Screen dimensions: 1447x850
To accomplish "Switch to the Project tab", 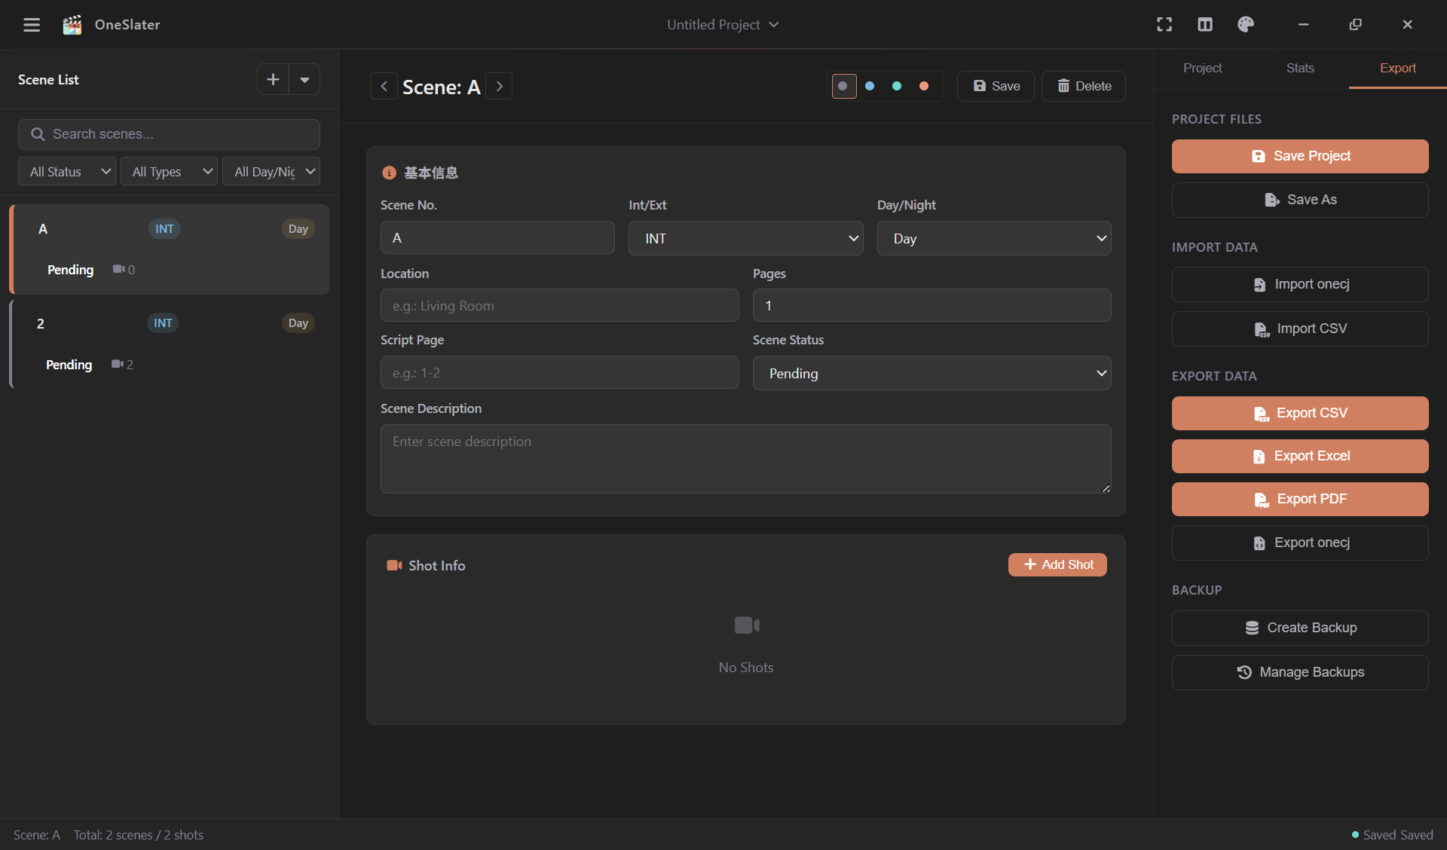I will point(1202,68).
